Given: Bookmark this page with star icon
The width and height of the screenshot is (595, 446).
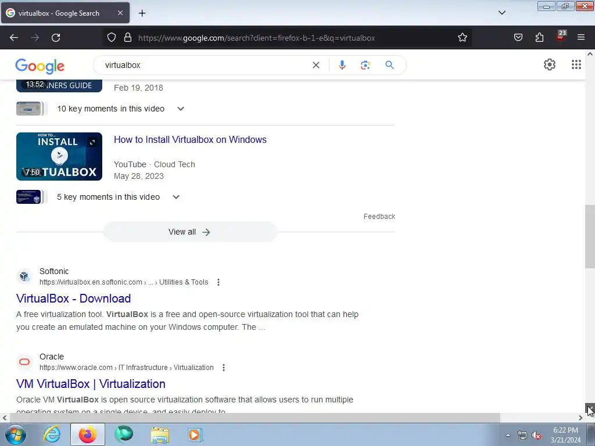Looking at the screenshot, I should pos(462,38).
